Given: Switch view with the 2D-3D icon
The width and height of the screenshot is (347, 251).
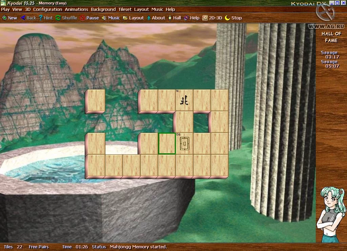Looking at the screenshot, I should click(205, 18).
